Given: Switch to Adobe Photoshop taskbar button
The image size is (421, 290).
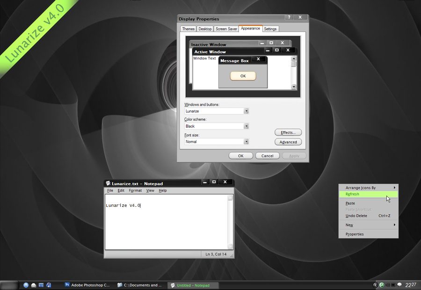Looking at the screenshot, I should pyautogui.click(x=87, y=285).
